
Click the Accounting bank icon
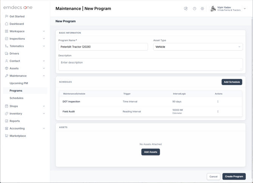click(6, 128)
